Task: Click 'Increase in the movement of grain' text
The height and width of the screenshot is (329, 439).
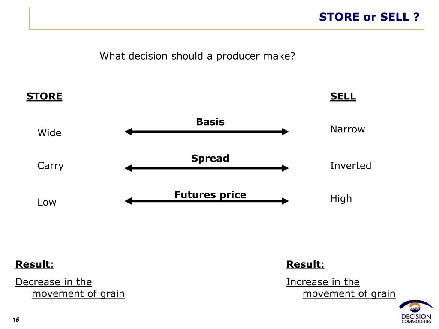Action: (x=341, y=287)
